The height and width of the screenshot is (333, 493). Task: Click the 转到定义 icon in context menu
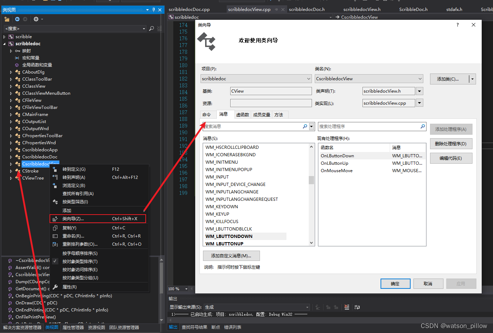(x=55, y=169)
